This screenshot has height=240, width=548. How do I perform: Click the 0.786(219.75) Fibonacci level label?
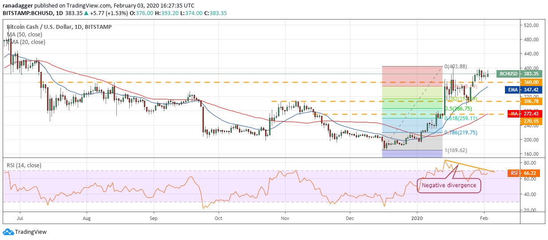tap(460, 132)
